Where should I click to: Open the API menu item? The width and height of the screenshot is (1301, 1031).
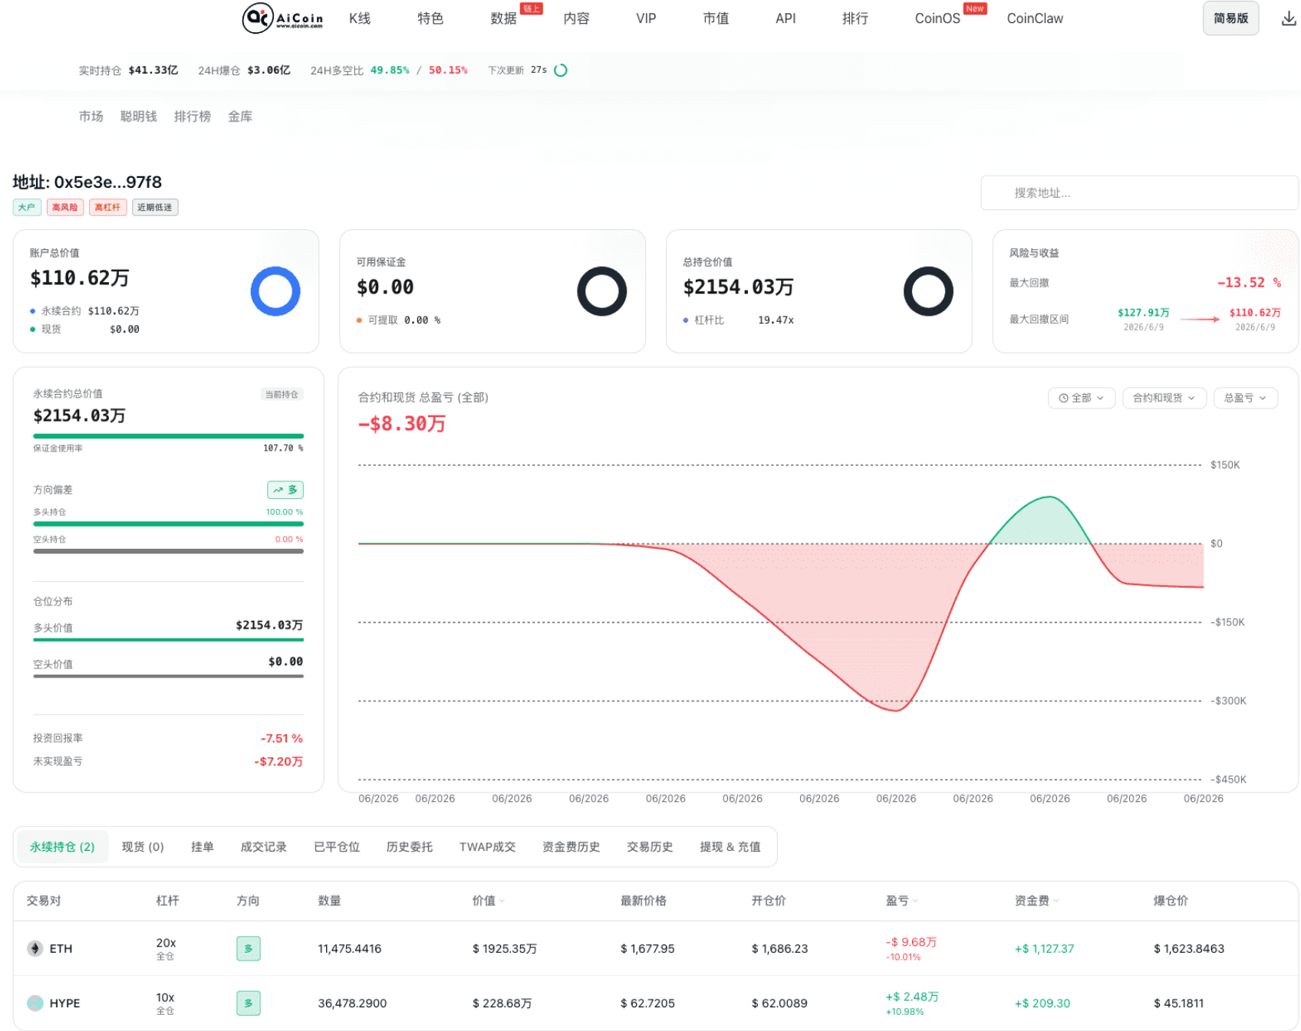click(786, 18)
